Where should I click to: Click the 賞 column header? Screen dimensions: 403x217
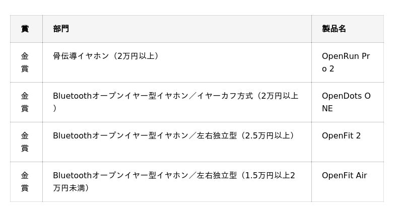(x=25, y=29)
